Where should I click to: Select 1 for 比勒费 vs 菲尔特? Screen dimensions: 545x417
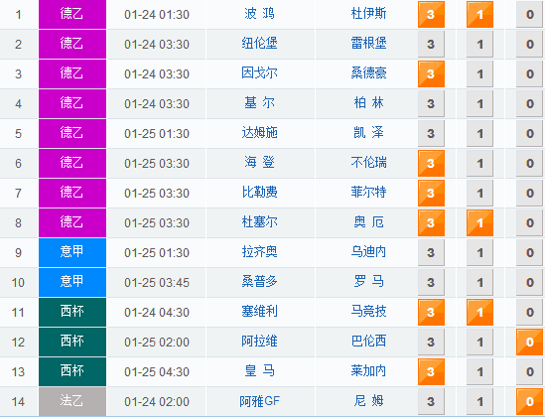coord(480,193)
